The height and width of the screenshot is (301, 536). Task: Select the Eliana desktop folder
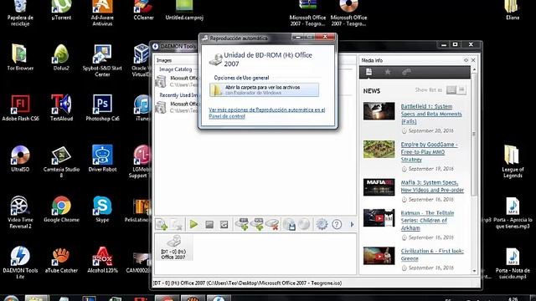pos(513,11)
